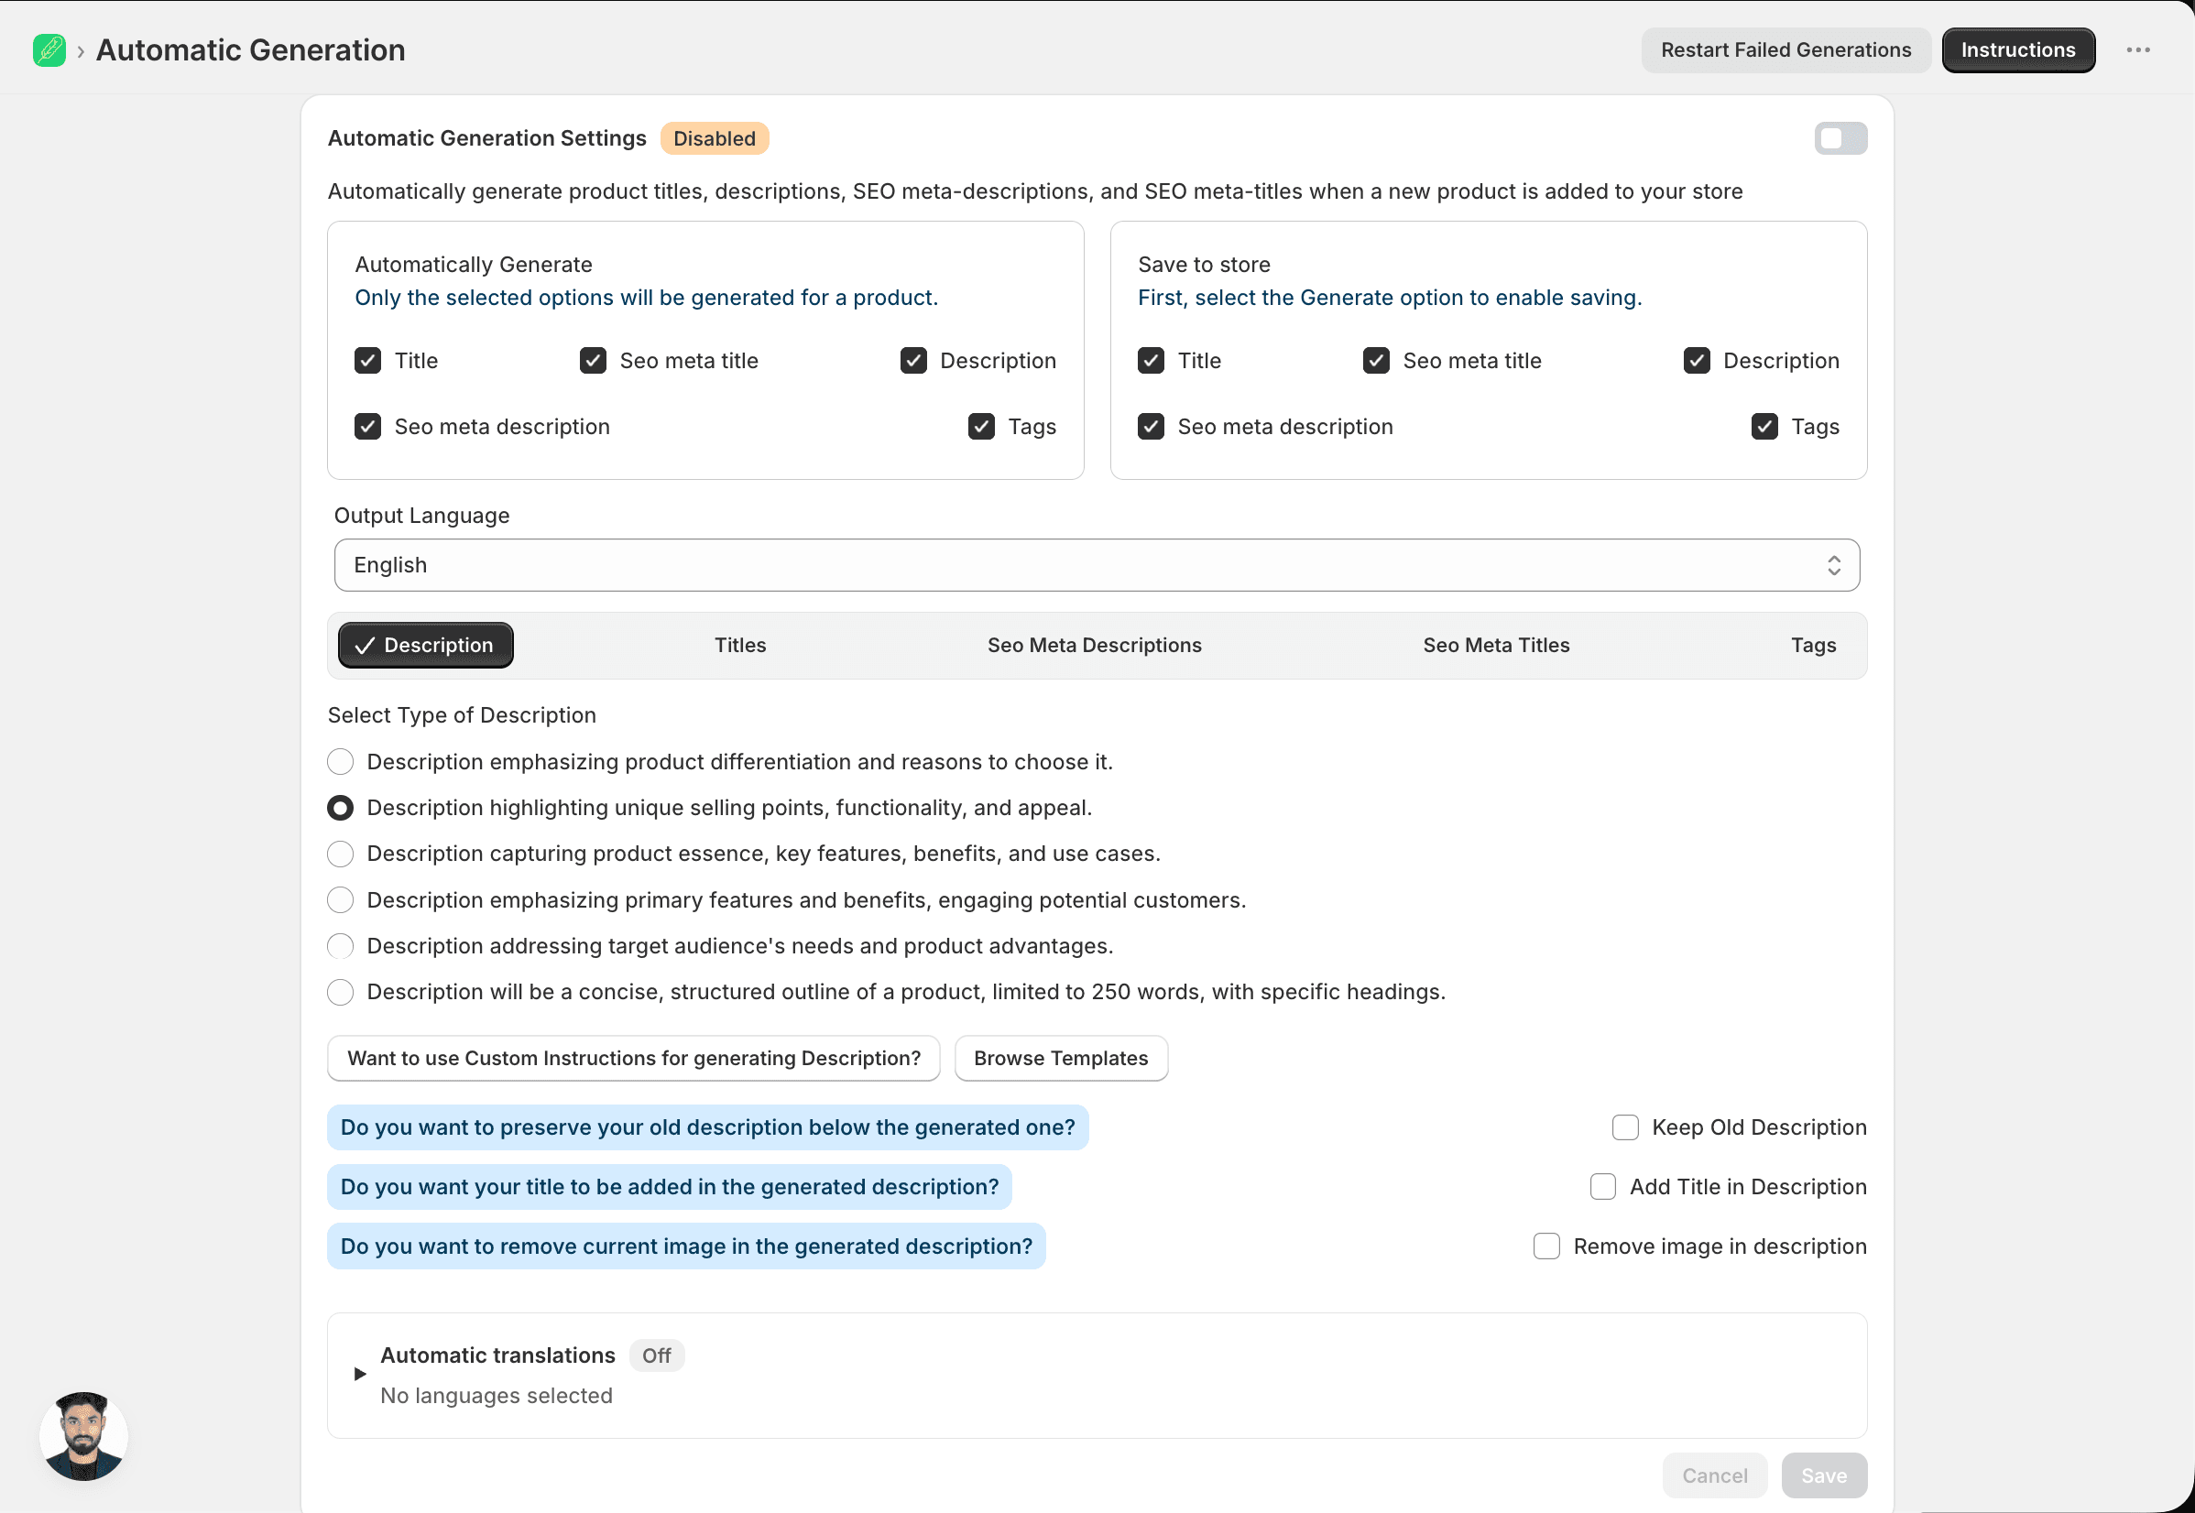This screenshot has height=1513, width=2195.
Task: Open the three-dot more options menu
Action: [x=2138, y=50]
